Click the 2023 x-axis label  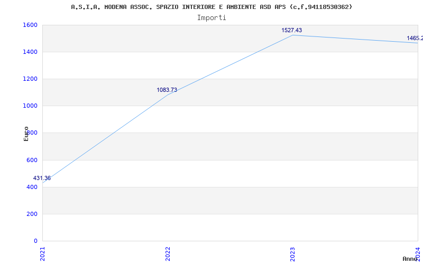tap(293, 254)
